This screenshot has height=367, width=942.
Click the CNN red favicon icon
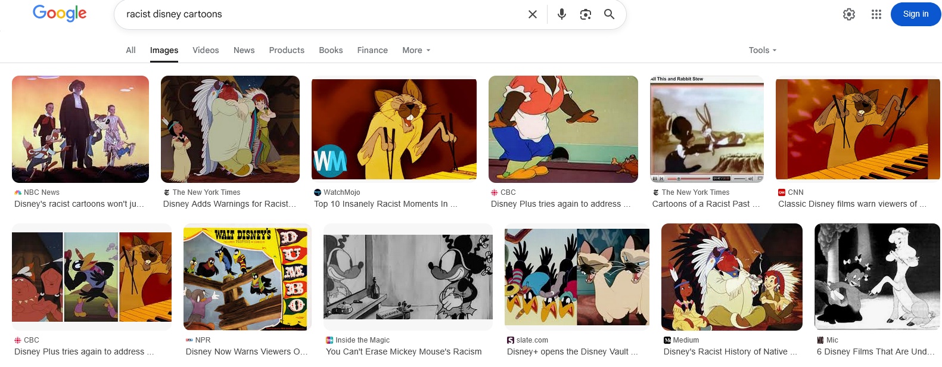tap(782, 192)
